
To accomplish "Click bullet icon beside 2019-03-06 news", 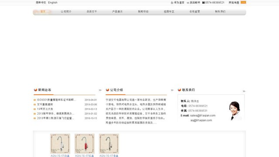I will (x=35, y=105).
